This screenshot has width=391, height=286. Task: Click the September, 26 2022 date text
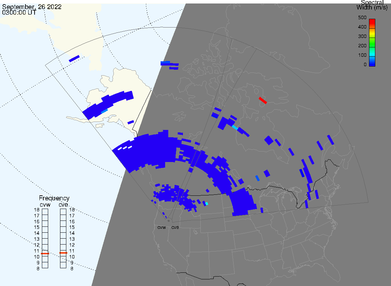(x=32, y=7)
